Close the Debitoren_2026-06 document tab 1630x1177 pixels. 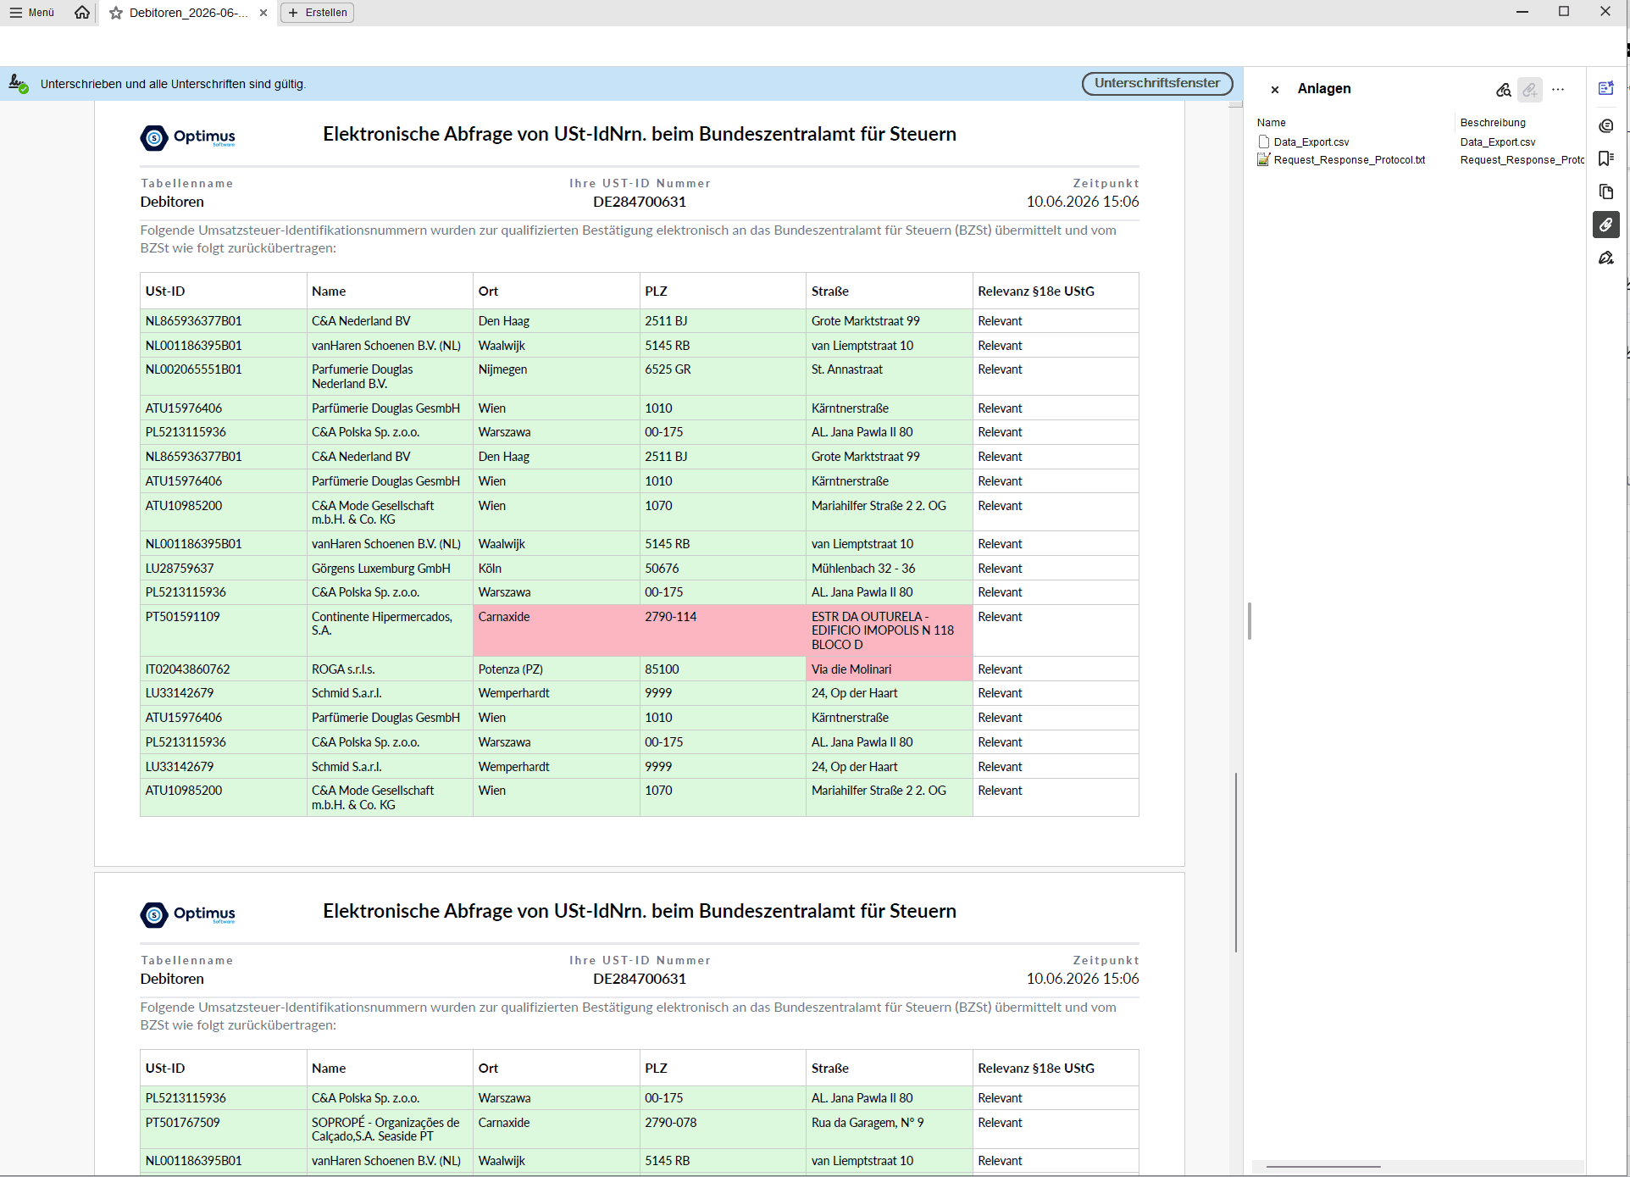click(263, 13)
